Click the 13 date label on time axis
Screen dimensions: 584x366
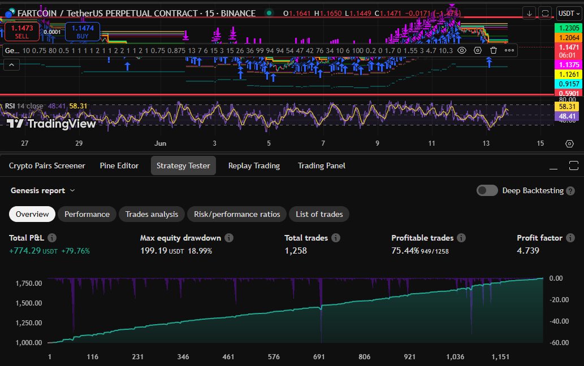[x=486, y=143]
